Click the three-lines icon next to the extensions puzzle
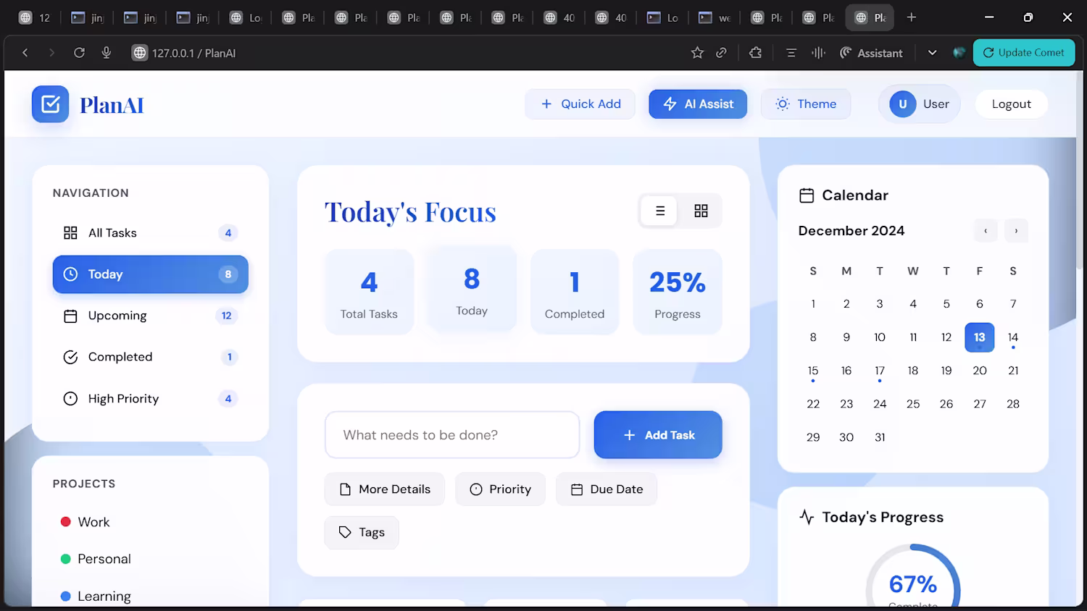 pyautogui.click(x=791, y=53)
